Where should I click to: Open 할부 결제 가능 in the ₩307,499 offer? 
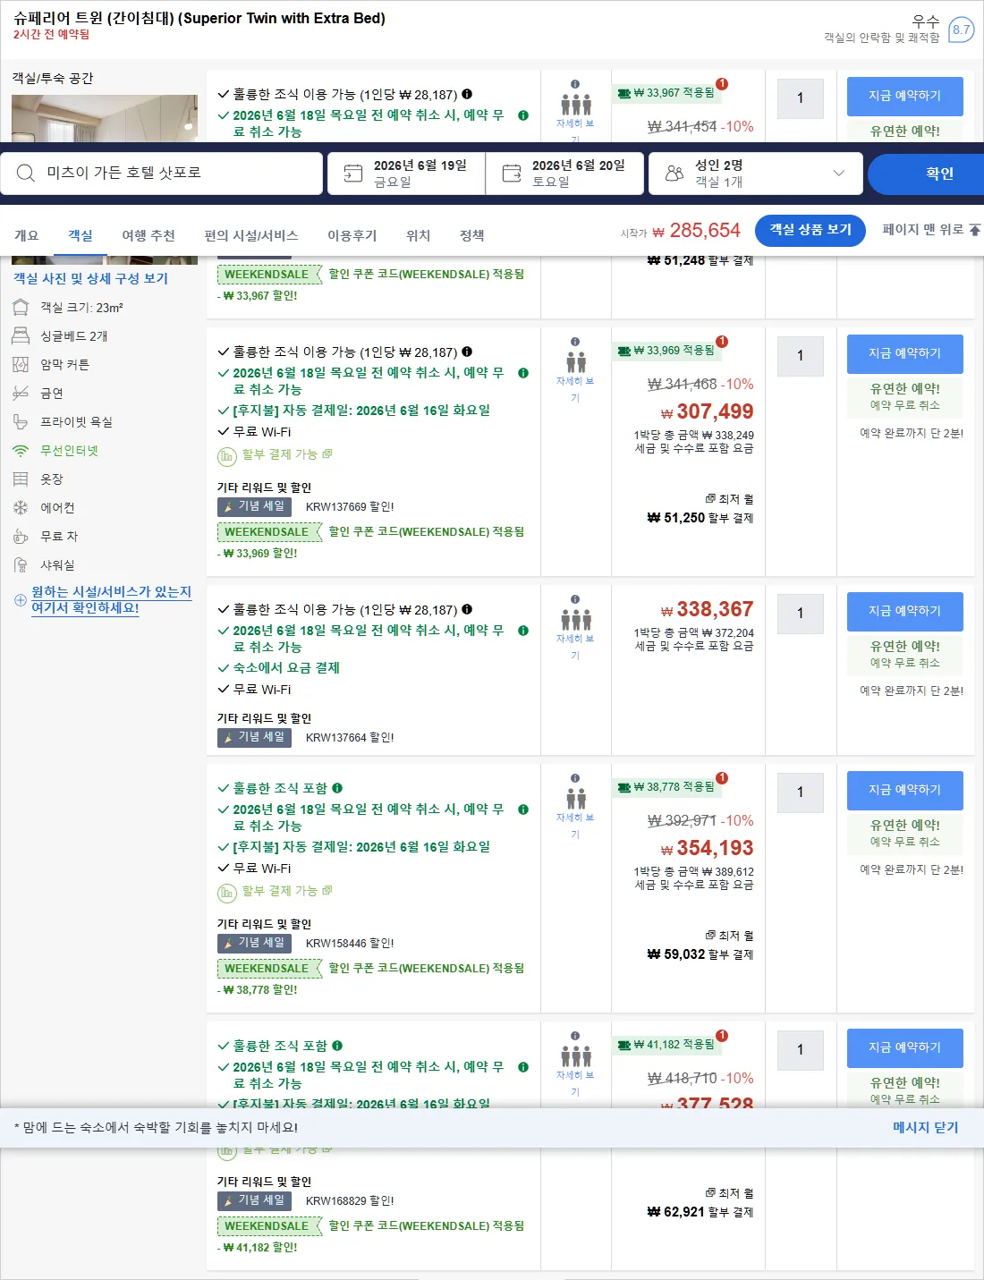pos(280,454)
